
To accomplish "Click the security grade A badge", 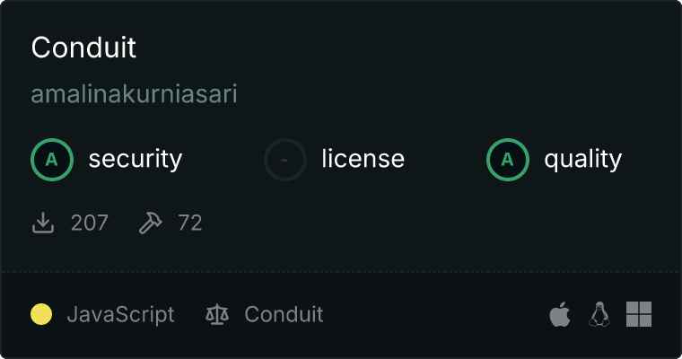I will pos(52,160).
